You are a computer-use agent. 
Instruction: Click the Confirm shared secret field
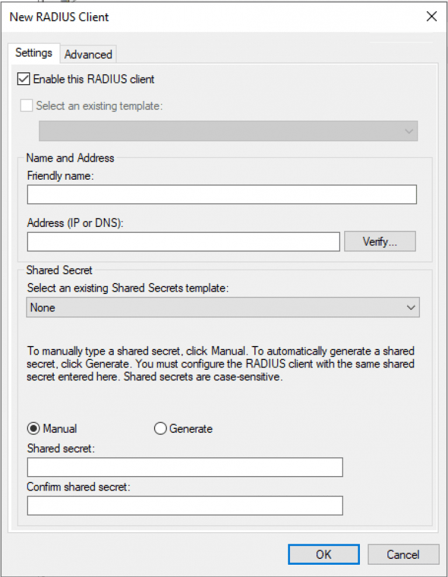tap(184, 505)
